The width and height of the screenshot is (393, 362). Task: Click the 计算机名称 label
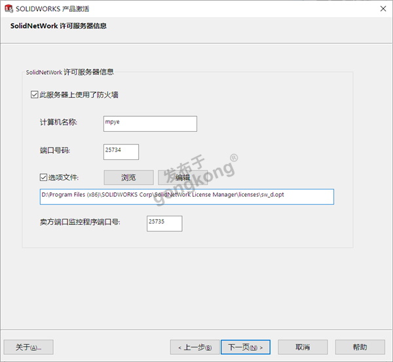[x=59, y=122]
